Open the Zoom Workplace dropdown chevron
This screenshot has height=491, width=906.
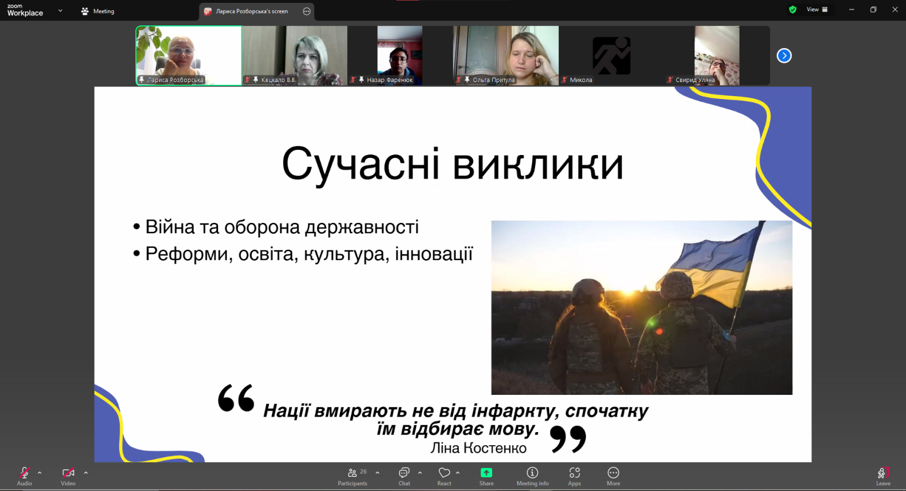[x=61, y=11]
